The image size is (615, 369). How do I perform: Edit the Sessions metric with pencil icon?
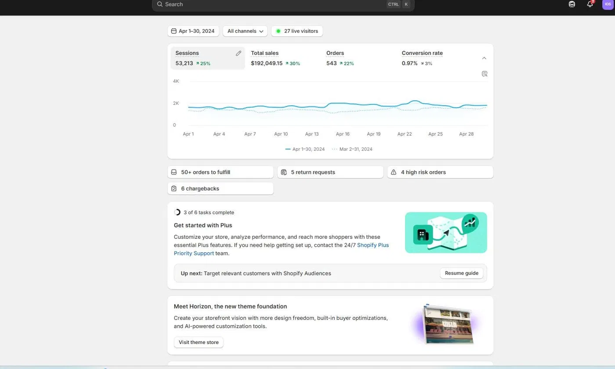[x=239, y=53]
